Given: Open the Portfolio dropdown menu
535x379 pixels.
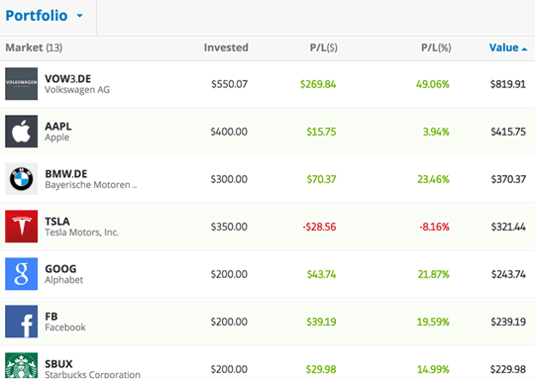Looking at the screenshot, I should 45,16.
